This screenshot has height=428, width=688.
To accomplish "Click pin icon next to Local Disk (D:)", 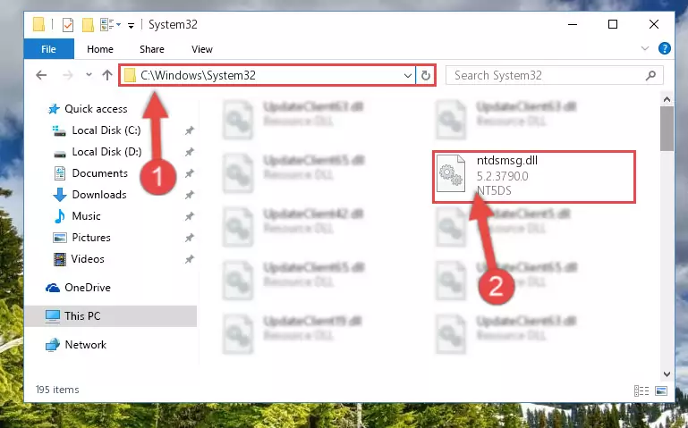I will point(189,152).
